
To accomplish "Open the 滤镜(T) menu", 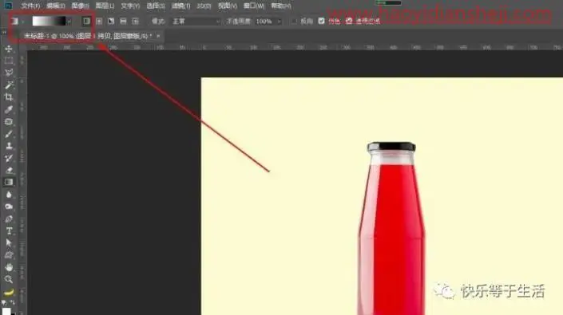I will click(x=180, y=6).
